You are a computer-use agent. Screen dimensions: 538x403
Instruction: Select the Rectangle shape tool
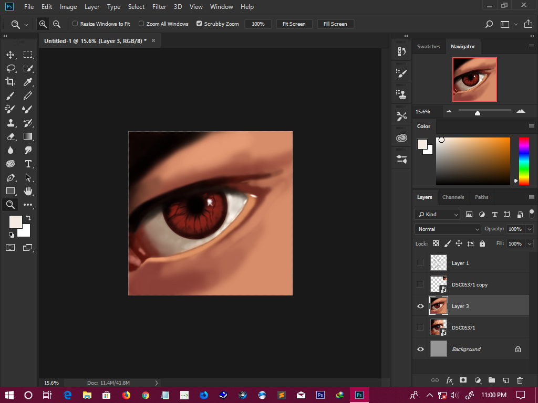pyautogui.click(x=11, y=191)
